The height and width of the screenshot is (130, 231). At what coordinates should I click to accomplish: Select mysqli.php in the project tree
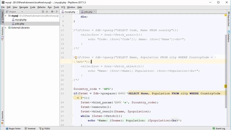(x=21, y=20)
